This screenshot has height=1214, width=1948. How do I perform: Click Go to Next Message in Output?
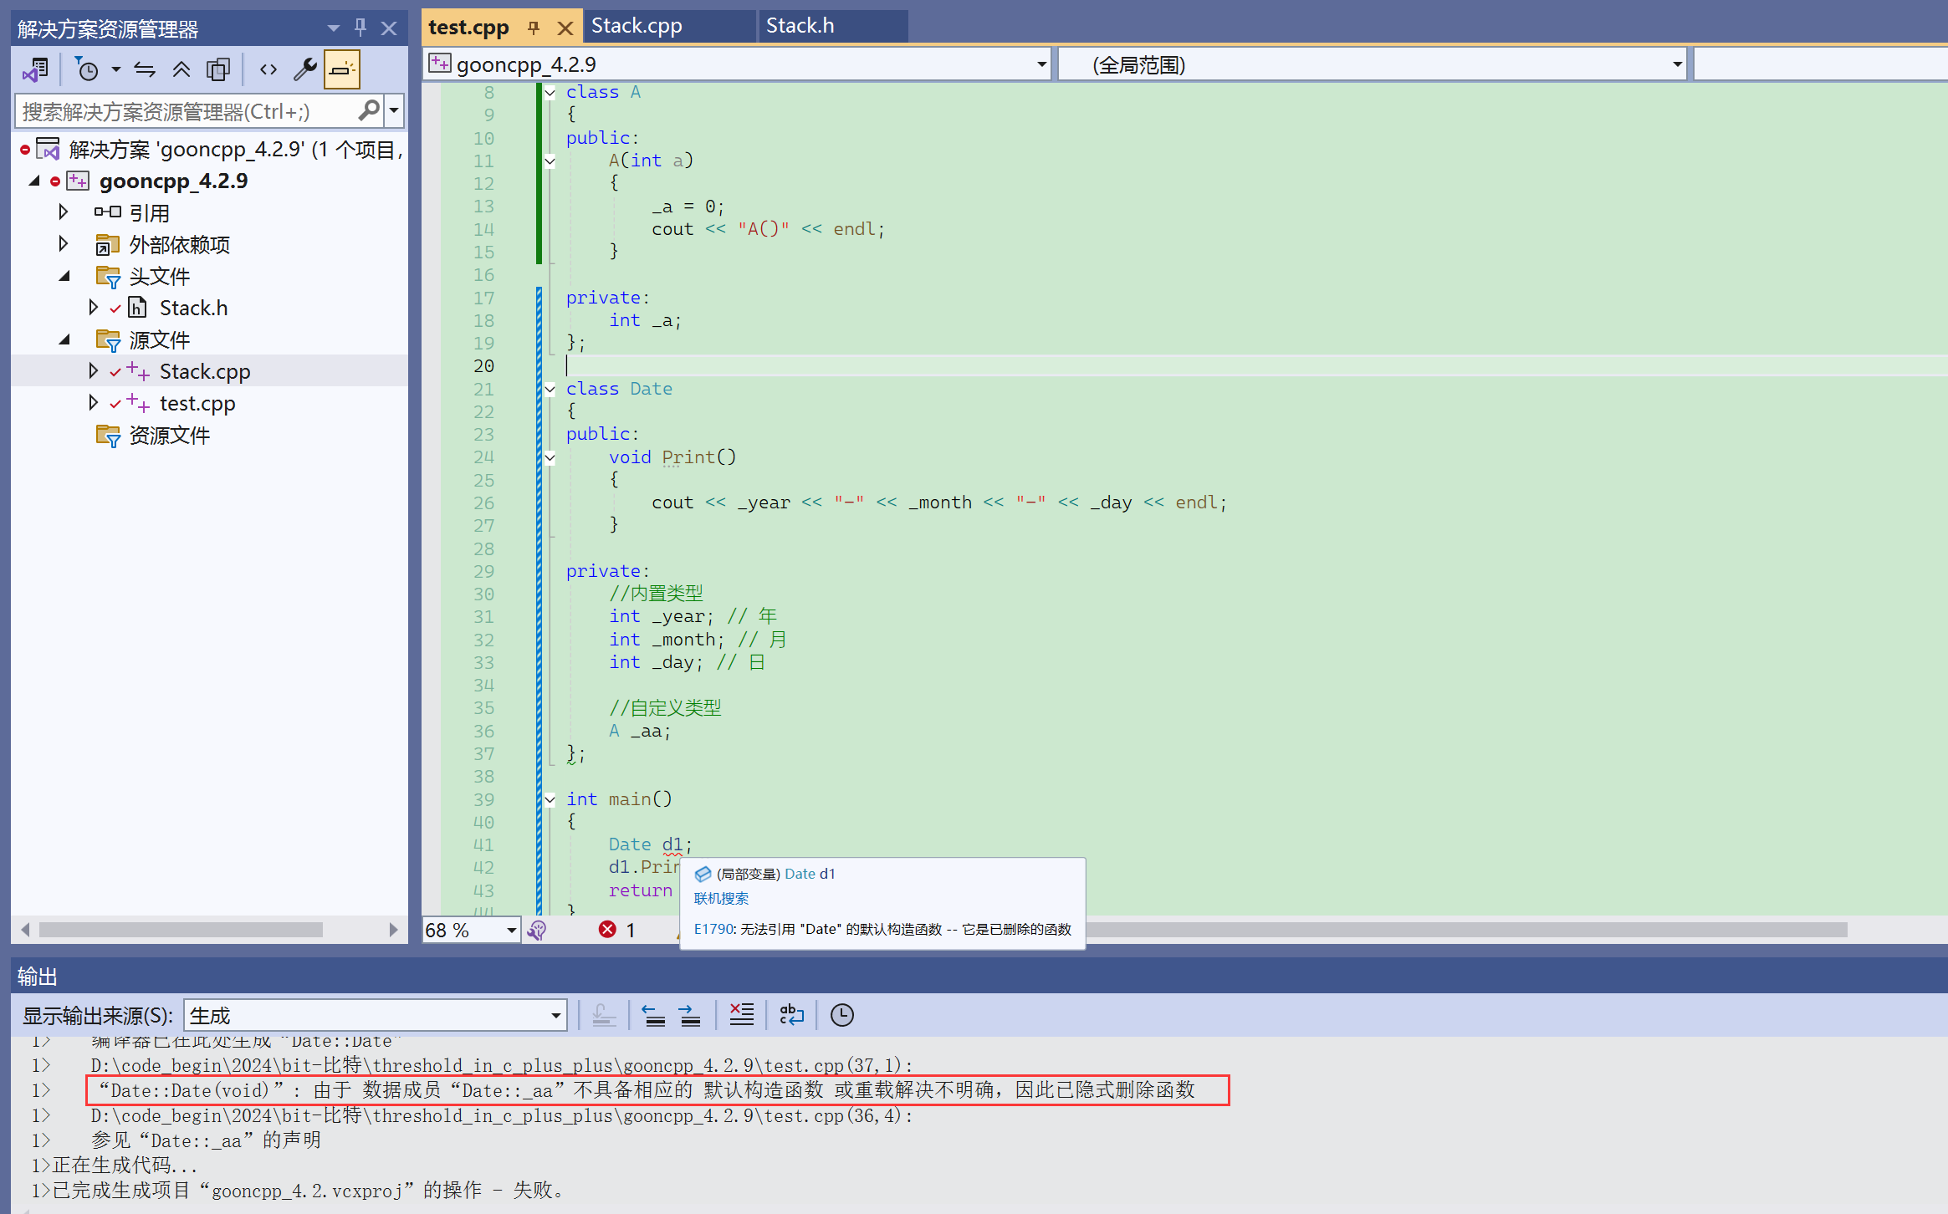coord(689,1015)
